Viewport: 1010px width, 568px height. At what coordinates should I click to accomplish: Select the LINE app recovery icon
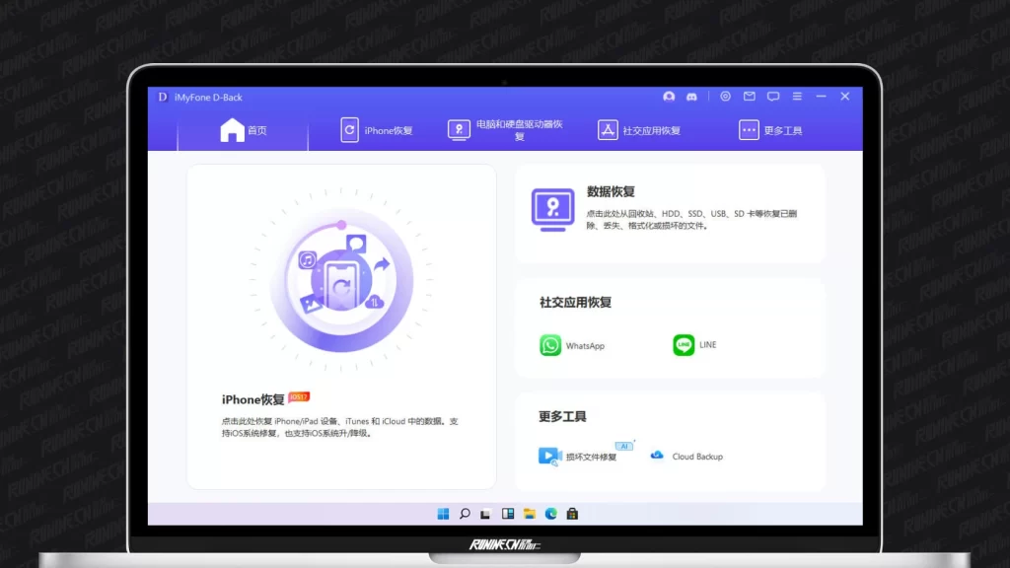pos(684,345)
